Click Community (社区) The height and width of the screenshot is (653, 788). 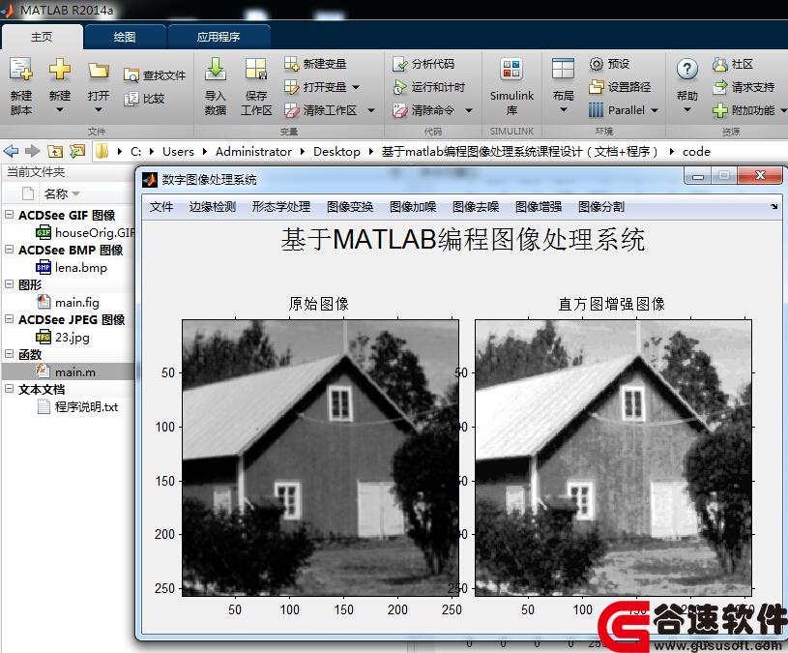pos(733,64)
